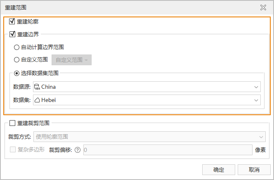Check the 复杂多边形 option
Screen dimensions: 274x180
12,149
